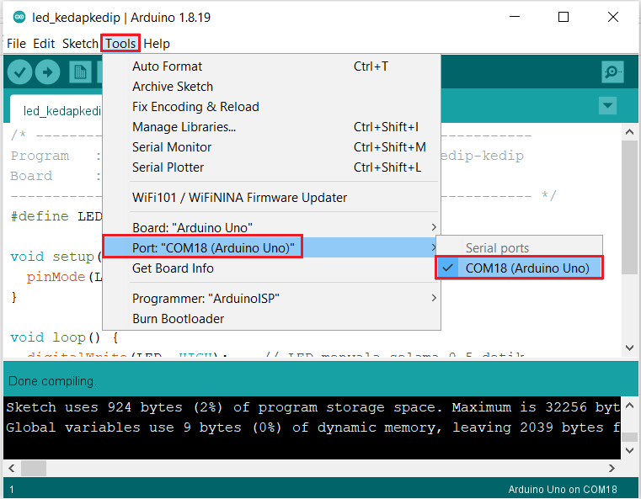Expand the Programmer: "ArduinoISP" submenu
The image size is (641, 499).
pyautogui.click(x=271, y=299)
